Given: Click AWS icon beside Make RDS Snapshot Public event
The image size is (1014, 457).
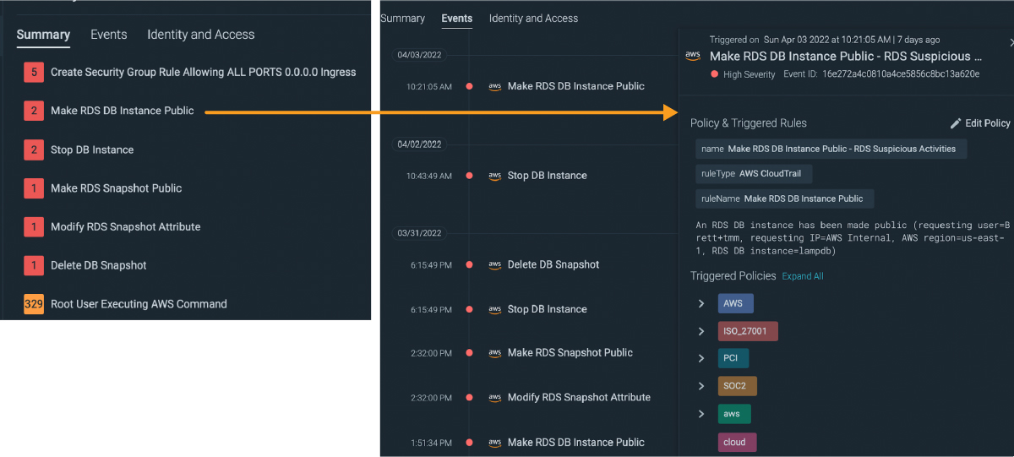Looking at the screenshot, I should pyautogui.click(x=495, y=353).
